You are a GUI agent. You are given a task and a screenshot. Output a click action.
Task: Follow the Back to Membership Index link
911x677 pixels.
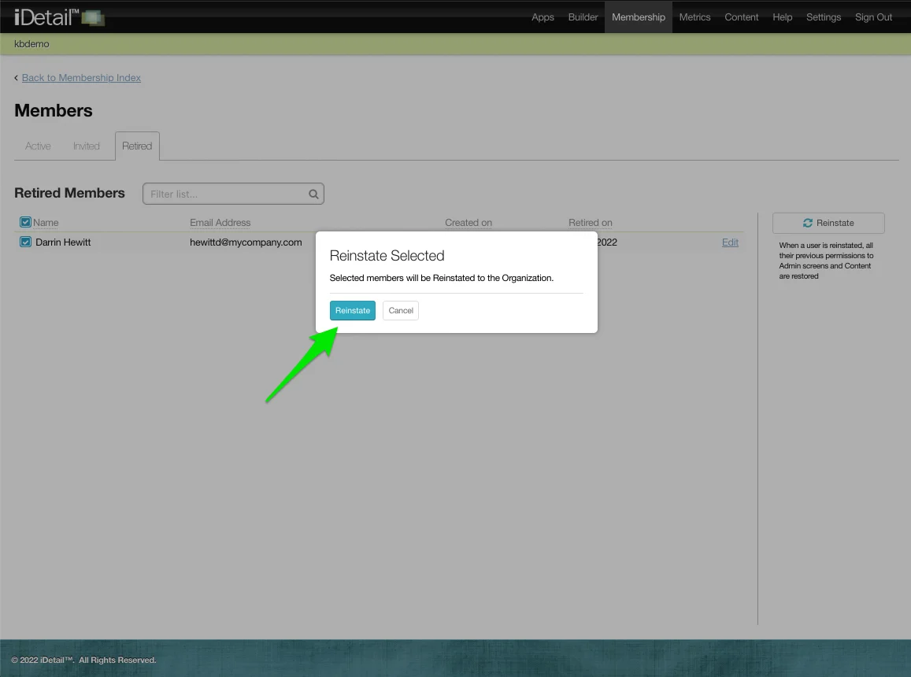coord(81,78)
